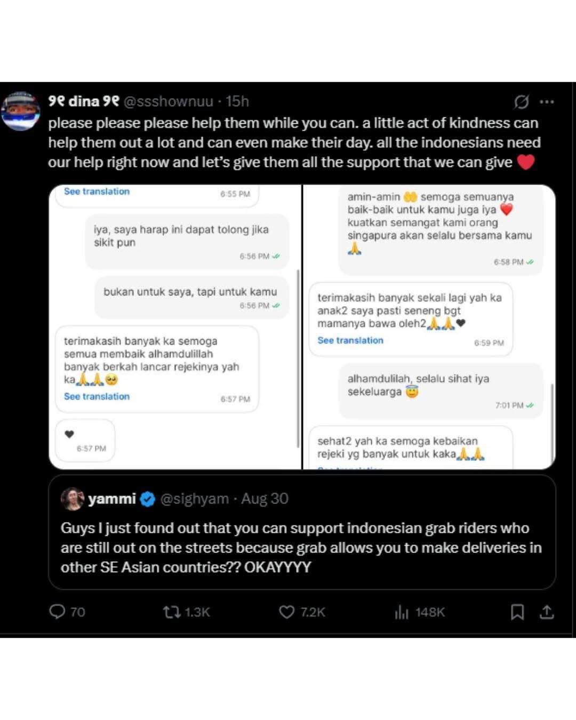The image size is (576, 720).
Task: Open the three-dot more options menu
Action: point(547,102)
